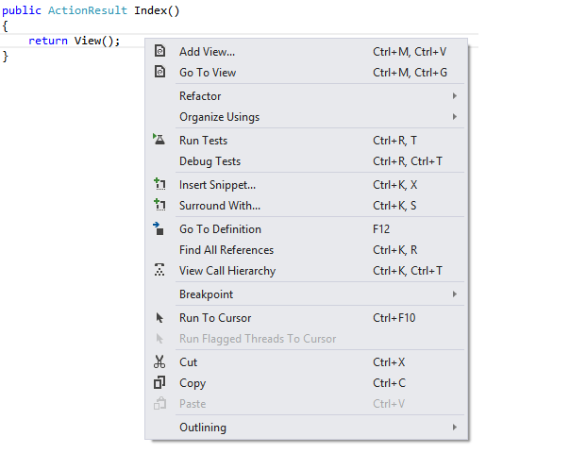Click the Add View document icon
The image size is (570, 470).
(159, 51)
